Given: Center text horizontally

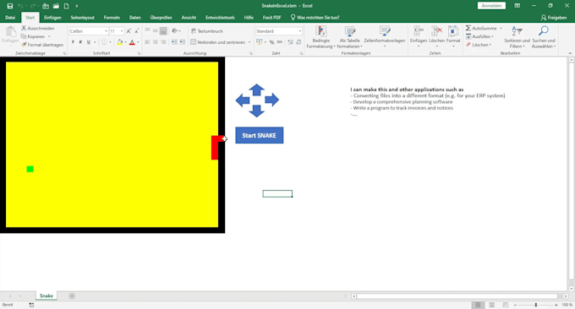Looking at the screenshot, I should [156, 42].
